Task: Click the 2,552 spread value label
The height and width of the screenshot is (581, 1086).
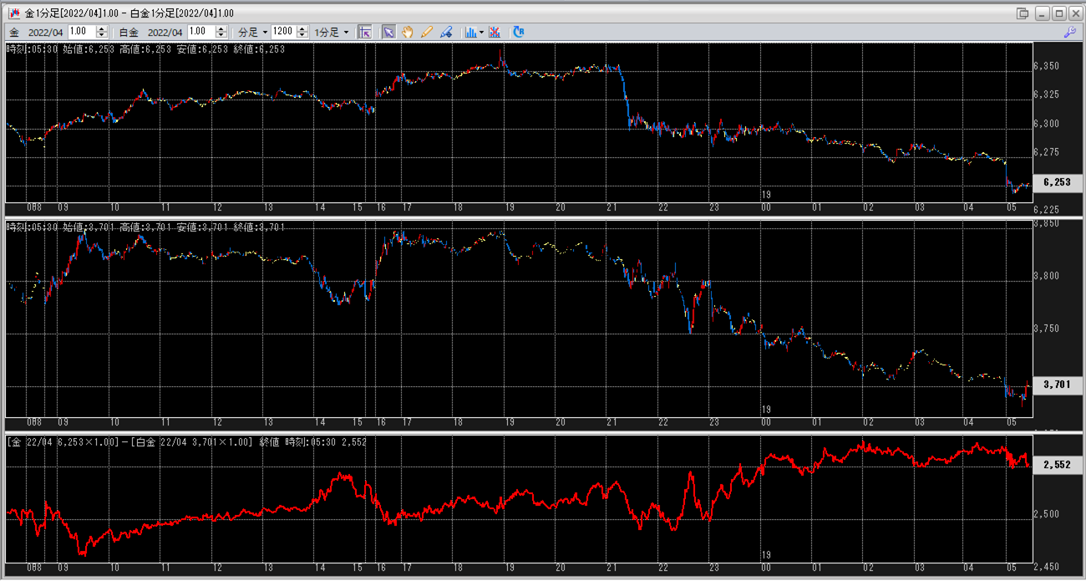Action: pyautogui.click(x=1057, y=465)
